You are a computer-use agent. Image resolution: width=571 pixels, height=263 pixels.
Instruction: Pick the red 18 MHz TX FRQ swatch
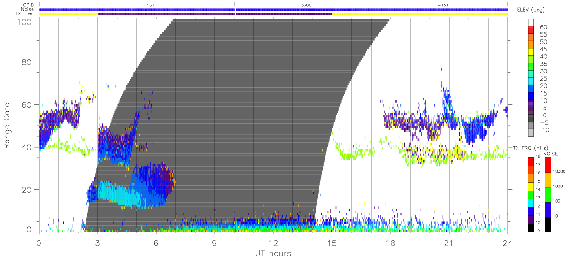(x=531, y=161)
